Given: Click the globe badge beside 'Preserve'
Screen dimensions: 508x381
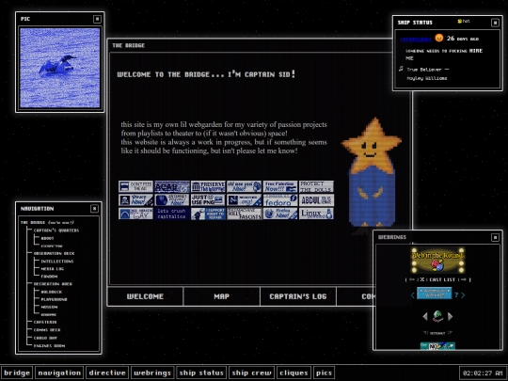Looking at the screenshot, I should tap(244, 186).
